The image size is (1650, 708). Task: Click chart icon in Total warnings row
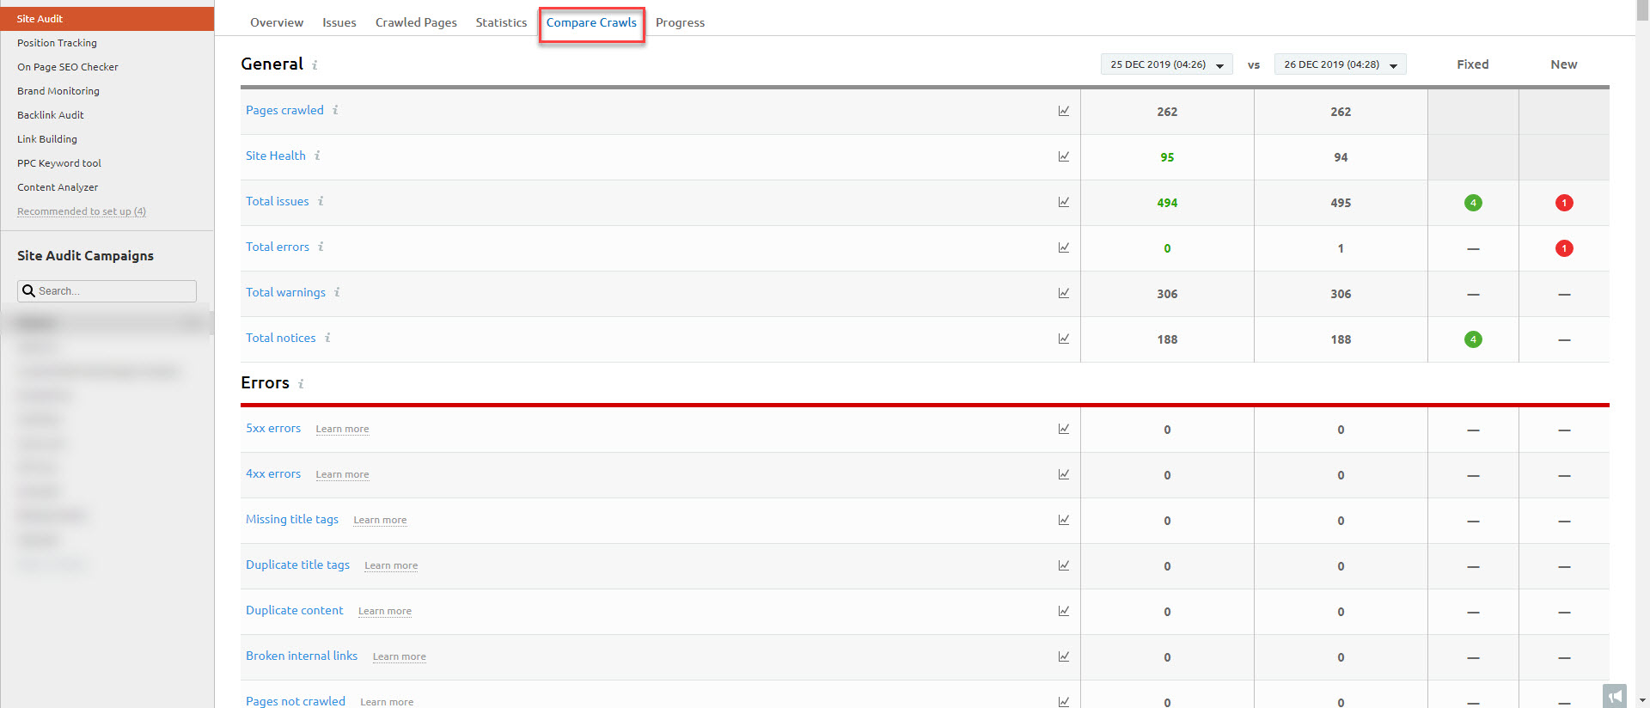point(1063,293)
